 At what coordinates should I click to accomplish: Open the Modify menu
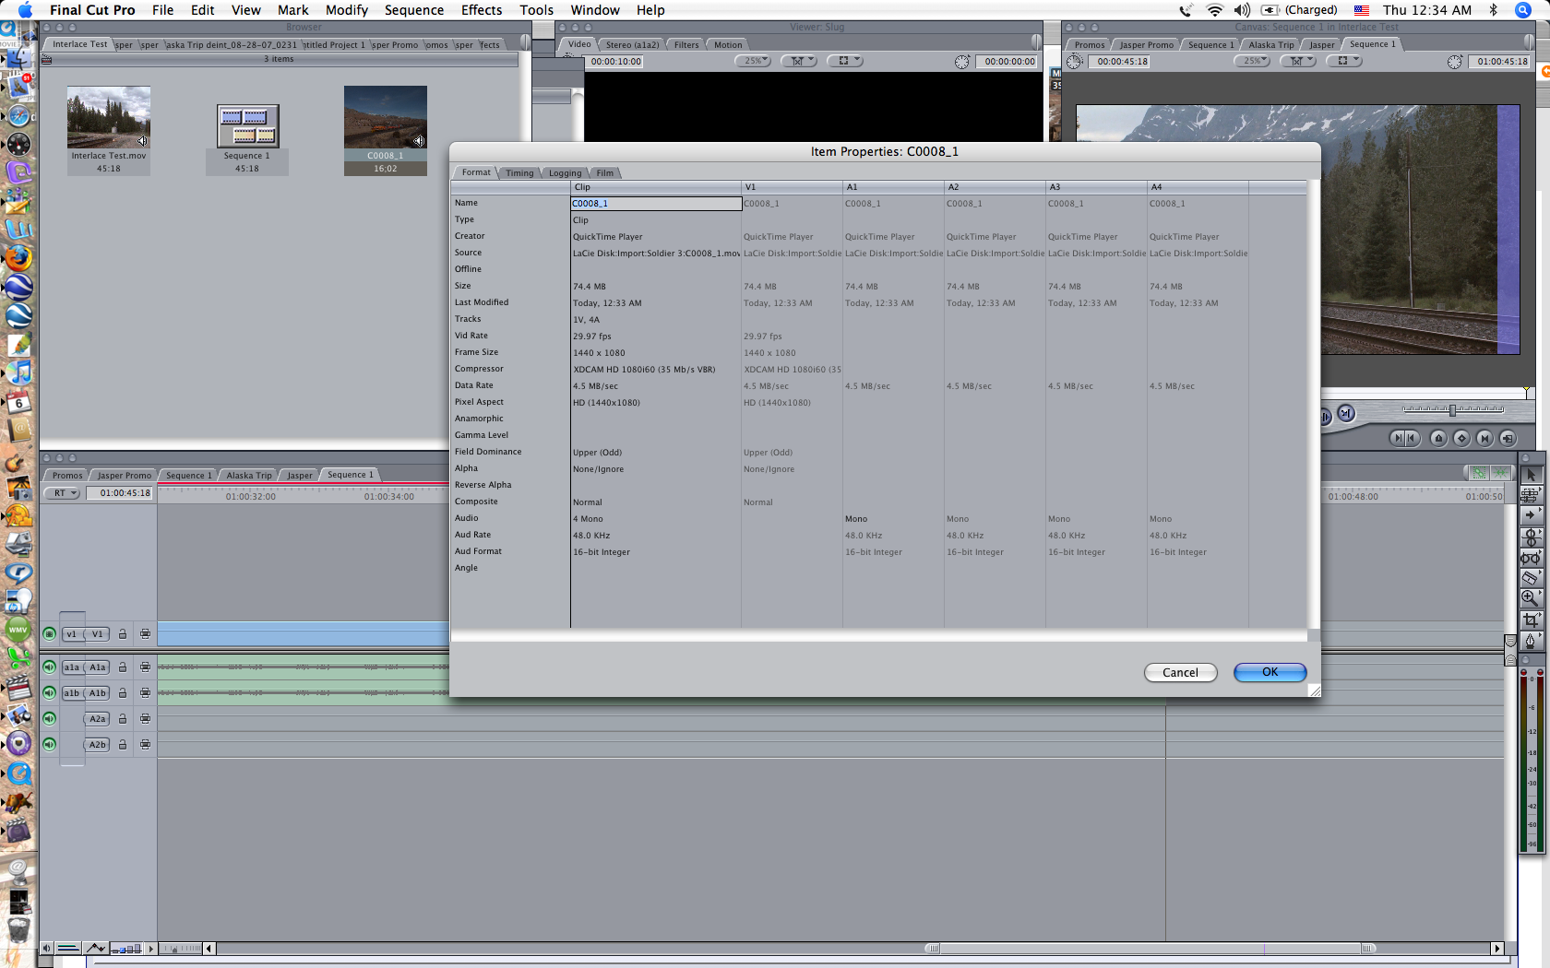[x=347, y=10]
